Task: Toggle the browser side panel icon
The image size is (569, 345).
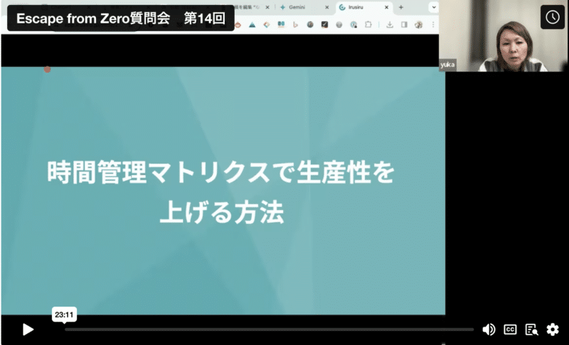Action: click(404, 24)
